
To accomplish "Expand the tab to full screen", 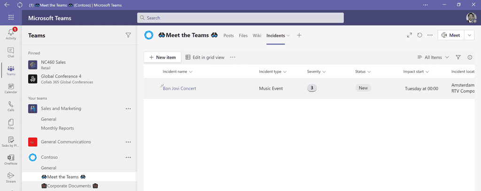I will click(410, 35).
